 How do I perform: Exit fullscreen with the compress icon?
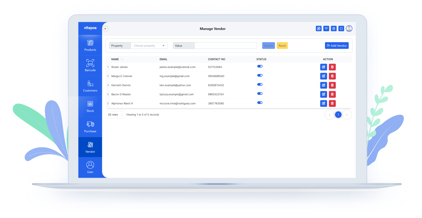click(x=341, y=28)
